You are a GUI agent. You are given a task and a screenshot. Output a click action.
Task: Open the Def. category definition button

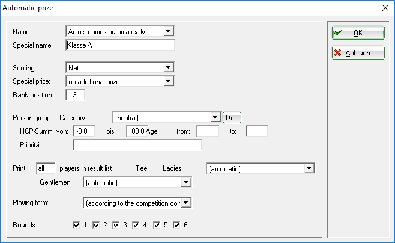tap(232, 118)
